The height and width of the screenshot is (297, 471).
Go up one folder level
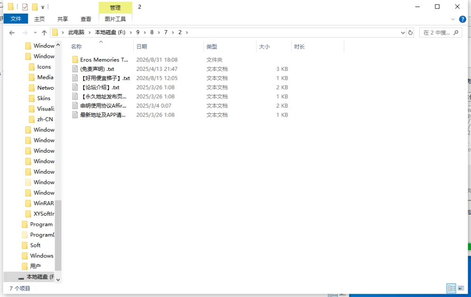tap(44, 33)
